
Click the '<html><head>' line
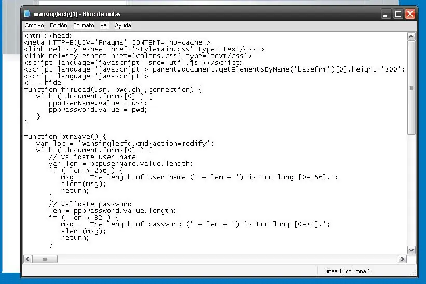click(49, 36)
